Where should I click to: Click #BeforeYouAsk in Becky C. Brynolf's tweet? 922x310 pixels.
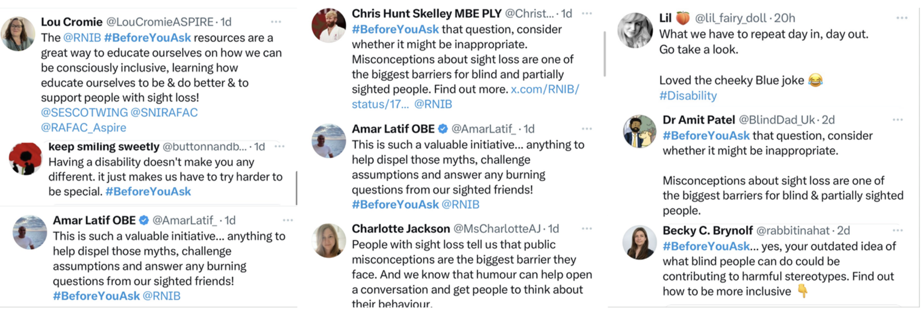click(706, 246)
